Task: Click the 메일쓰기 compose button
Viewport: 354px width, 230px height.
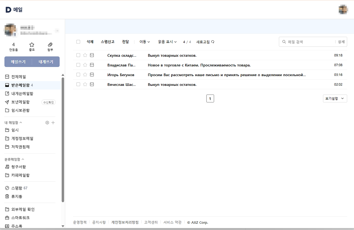Action: [x=18, y=62]
